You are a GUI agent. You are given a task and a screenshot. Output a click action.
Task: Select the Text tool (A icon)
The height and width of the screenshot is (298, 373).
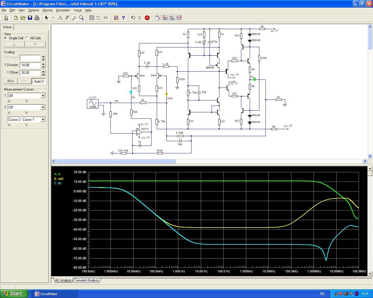click(x=60, y=18)
